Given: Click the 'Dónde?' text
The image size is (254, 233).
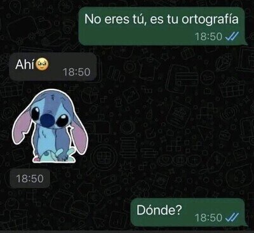Looking at the screenshot, I should tap(159, 210).
